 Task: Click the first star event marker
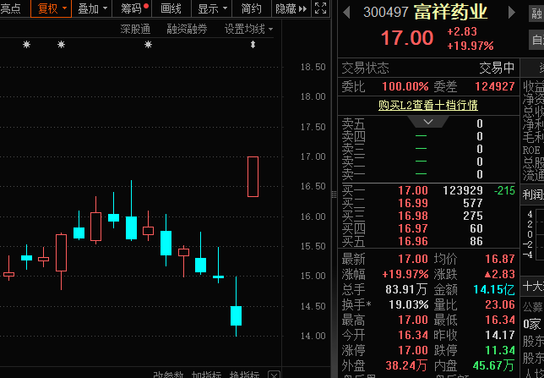[26, 44]
